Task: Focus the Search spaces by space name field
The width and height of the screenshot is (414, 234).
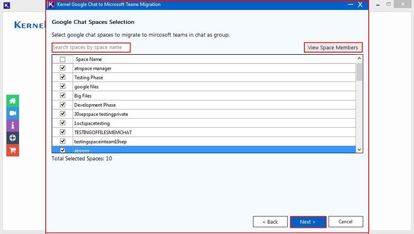Action: [91, 47]
